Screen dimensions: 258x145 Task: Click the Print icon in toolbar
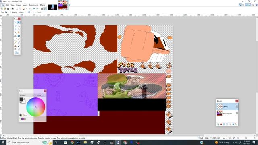[12, 8]
